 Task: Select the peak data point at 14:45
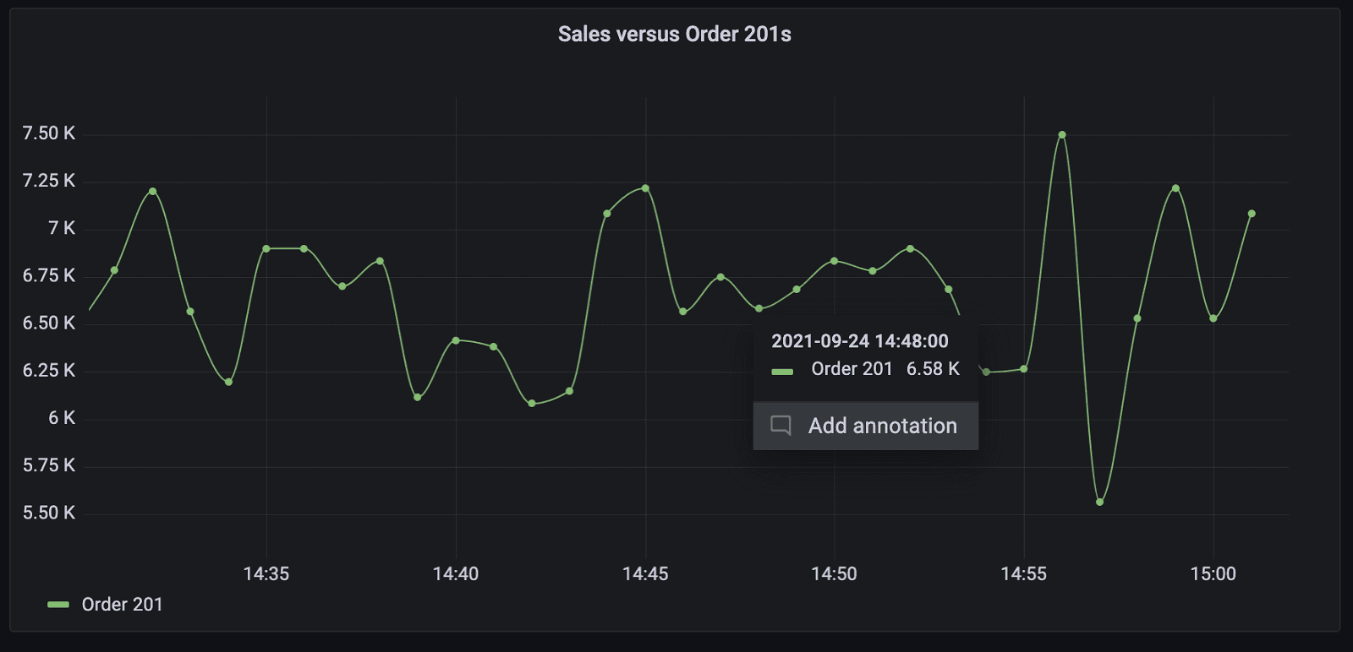point(645,188)
